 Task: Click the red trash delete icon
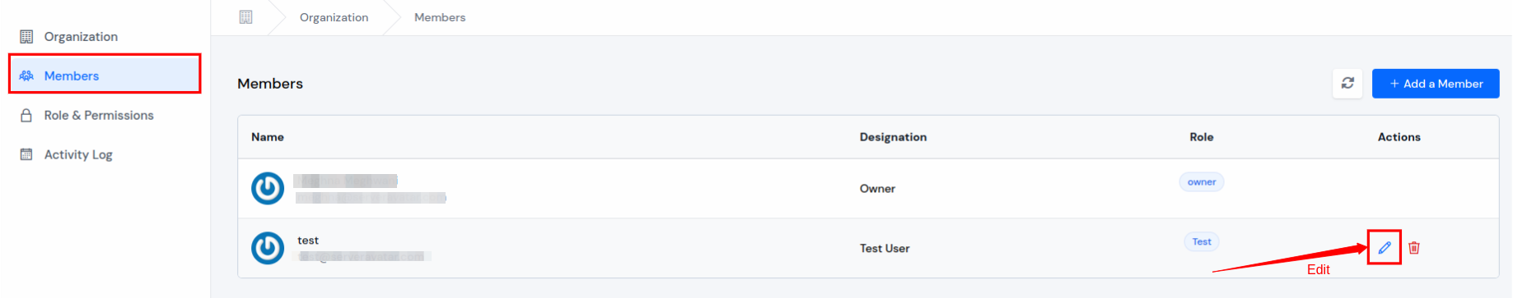pos(1414,247)
